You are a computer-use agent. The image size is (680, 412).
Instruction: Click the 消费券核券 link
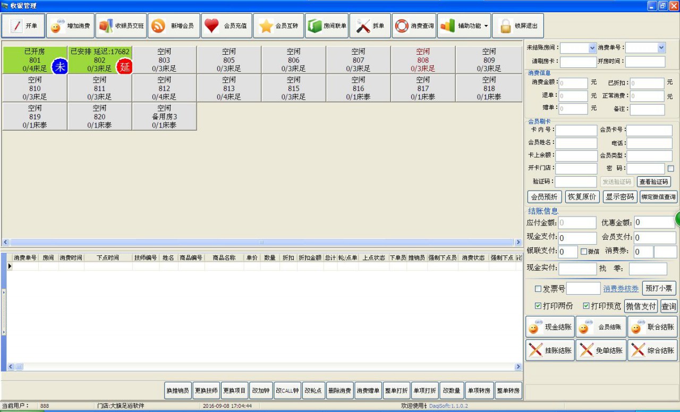click(x=620, y=289)
